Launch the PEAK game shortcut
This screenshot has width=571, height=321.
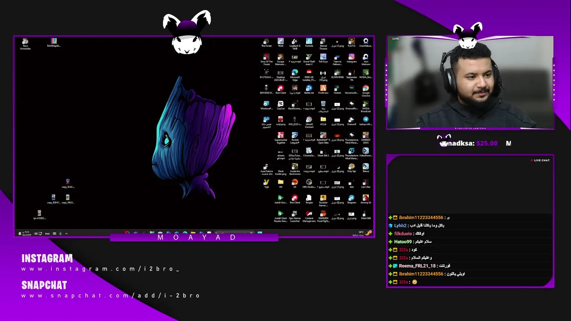(281, 43)
